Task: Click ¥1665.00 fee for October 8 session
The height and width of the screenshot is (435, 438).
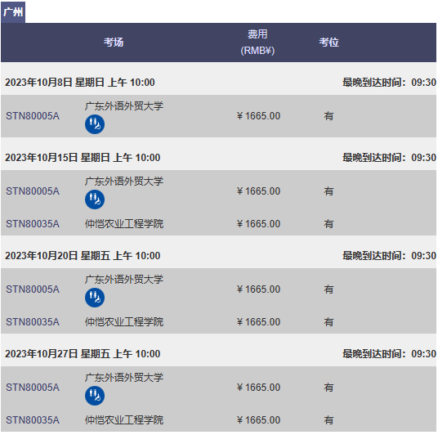Action: tap(258, 116)
